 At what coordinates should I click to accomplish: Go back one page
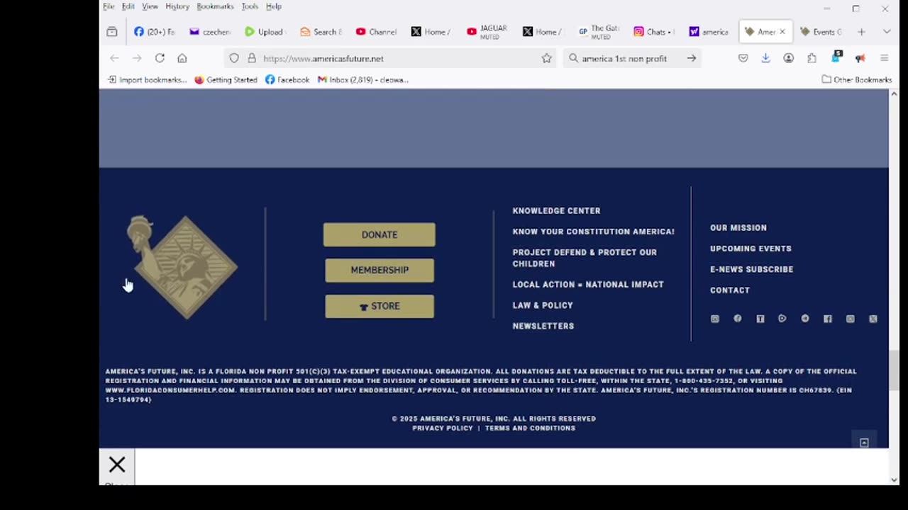pyautogui.click(x=114, y=58)
